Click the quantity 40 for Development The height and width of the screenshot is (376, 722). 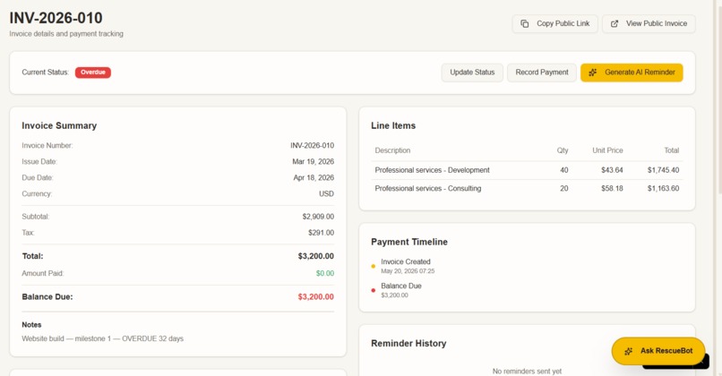pos(564,170)
